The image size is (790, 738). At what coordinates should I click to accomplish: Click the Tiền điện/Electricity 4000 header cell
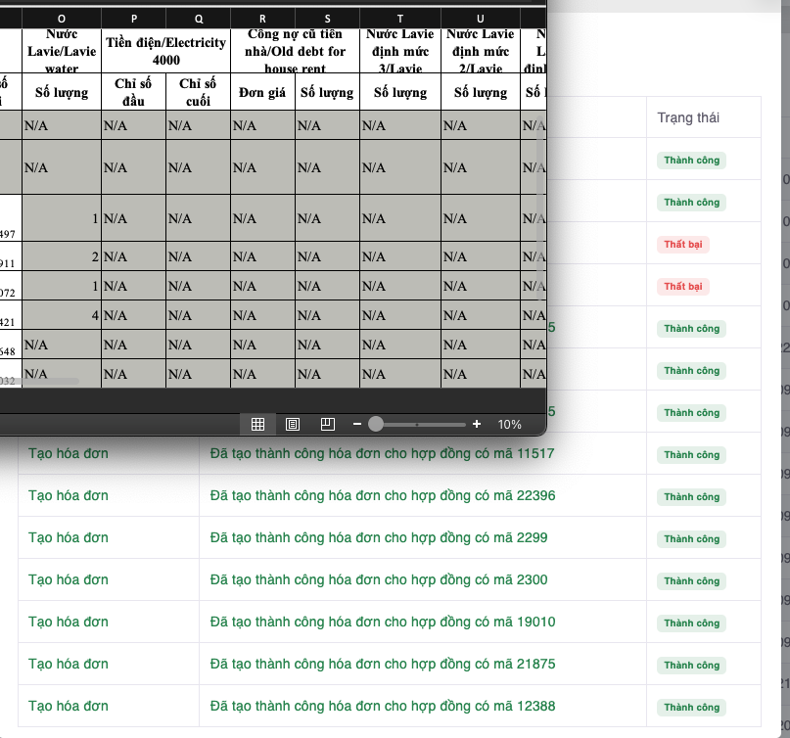166,51
